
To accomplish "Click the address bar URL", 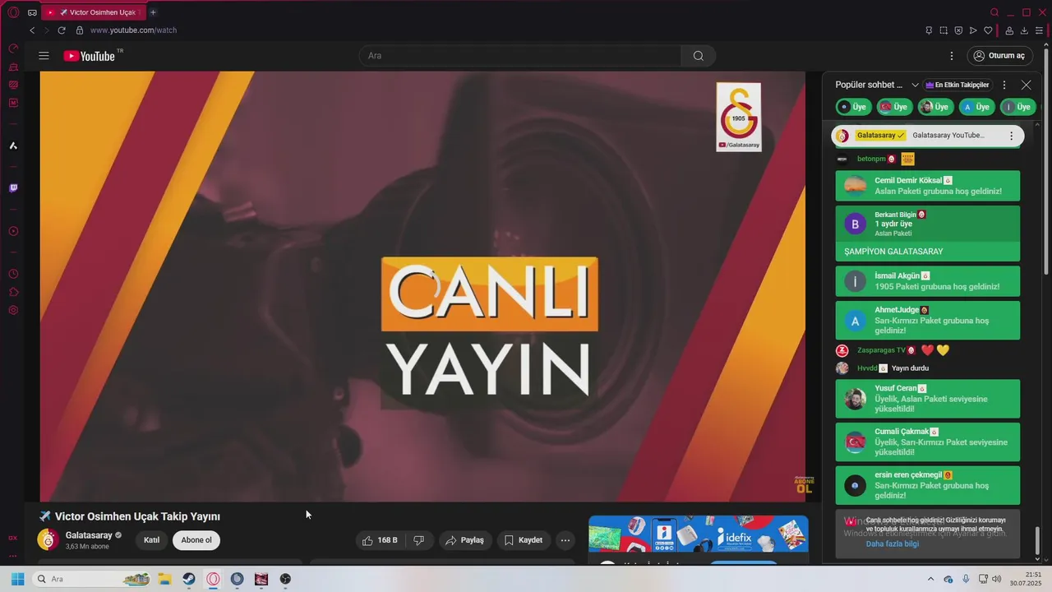I will (133, 30).
